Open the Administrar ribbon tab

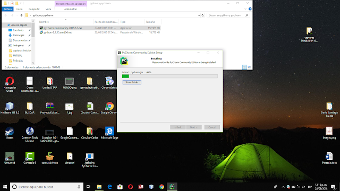pyautogui.click(x=71, y=9)
